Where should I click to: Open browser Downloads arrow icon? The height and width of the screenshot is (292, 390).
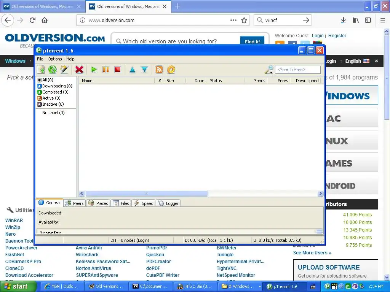[343, 21]
